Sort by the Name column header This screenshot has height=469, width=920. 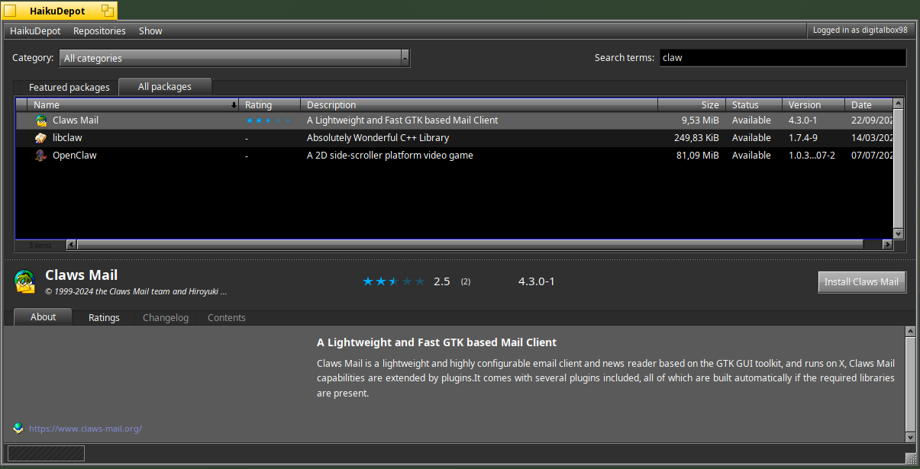pyautogui.click(x=134, y=105)
